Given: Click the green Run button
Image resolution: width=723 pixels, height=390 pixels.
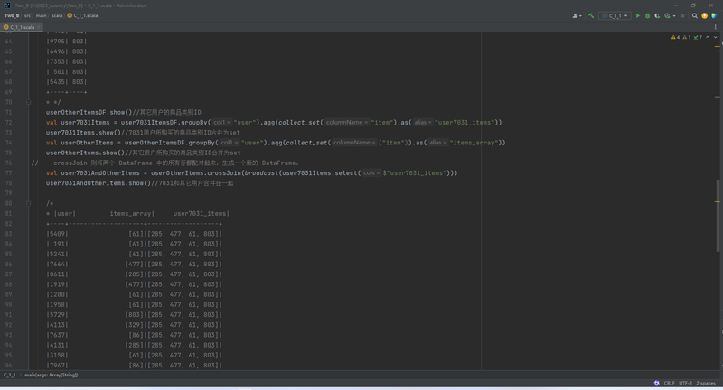Looking at the screenshot, I should point(638,15).
